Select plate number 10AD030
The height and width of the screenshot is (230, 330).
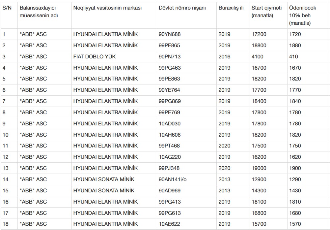170,123
